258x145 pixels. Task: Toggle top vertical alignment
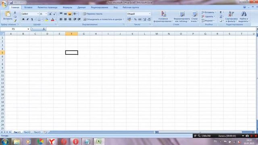pyautogui.click(x=61, y=14)
